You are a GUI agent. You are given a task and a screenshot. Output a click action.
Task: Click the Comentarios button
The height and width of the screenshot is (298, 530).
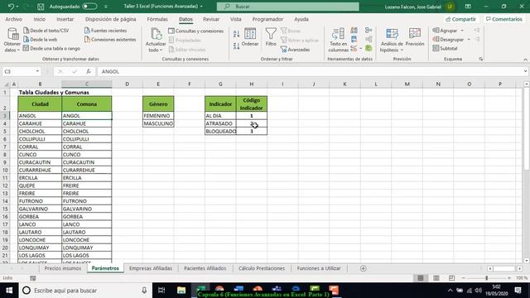tap(504, 19)
